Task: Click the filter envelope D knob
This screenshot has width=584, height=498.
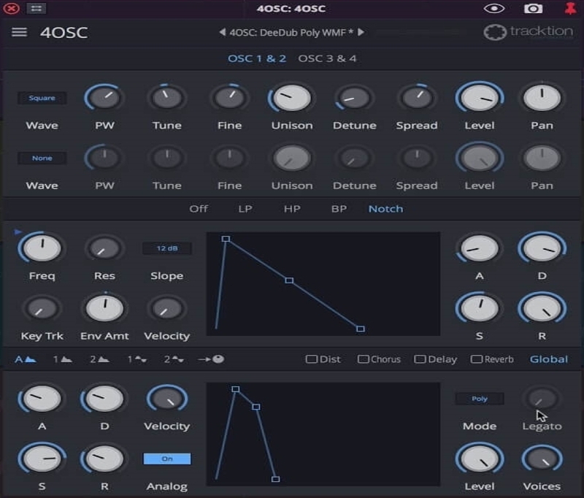Action: tap(542, 248)
